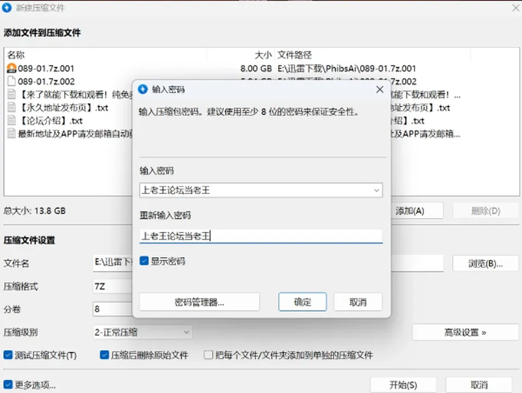This screenshot has height=393, width=522.
Task: Click the 新建压缩文件 window logo icon
Action: coord(7,8)
